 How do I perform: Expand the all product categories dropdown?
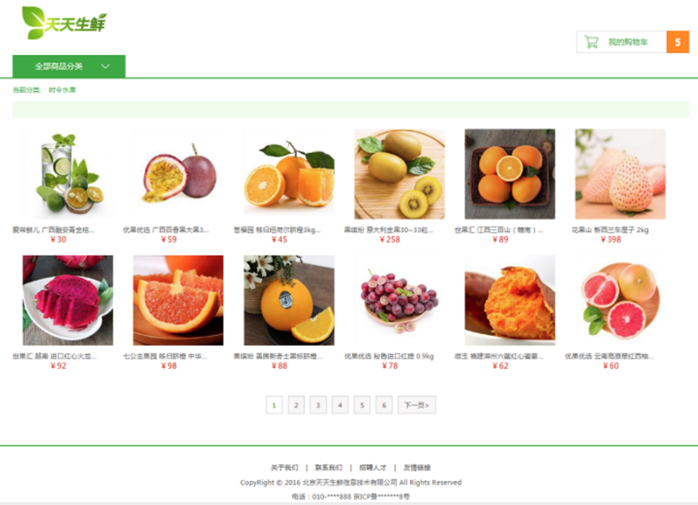click(x=69, y=66)
